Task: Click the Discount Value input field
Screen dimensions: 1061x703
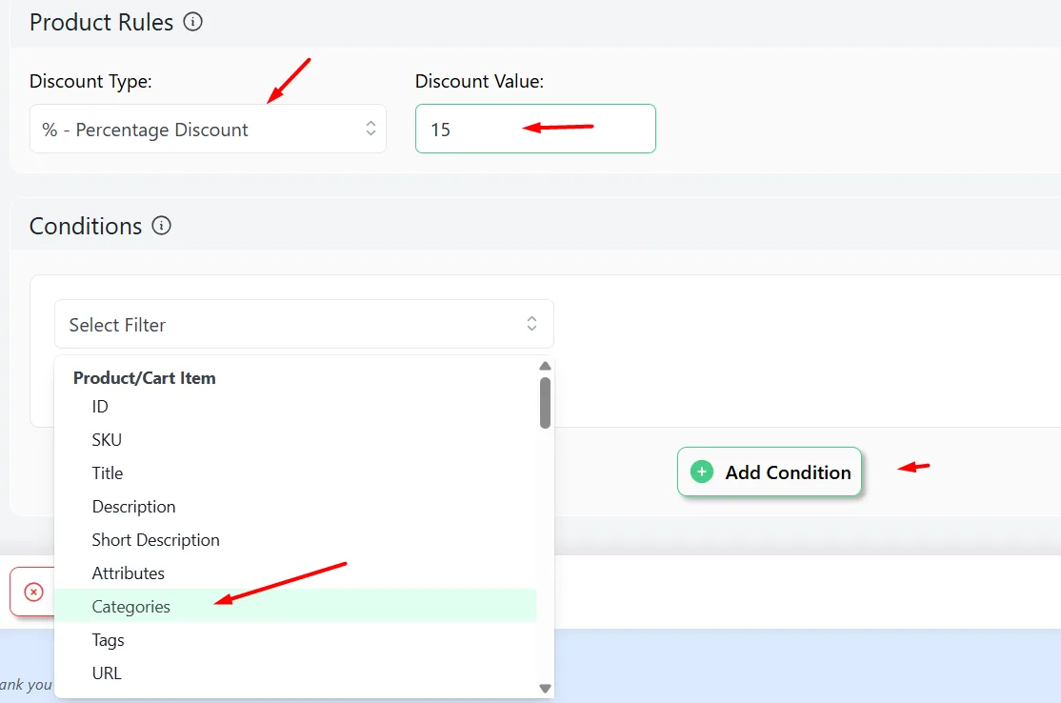Action: [x=535, y=129]
